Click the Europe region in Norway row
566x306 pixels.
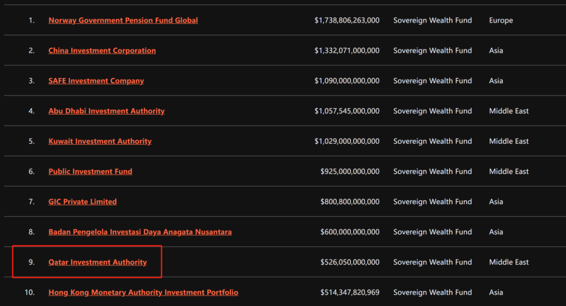click(501, 20)
